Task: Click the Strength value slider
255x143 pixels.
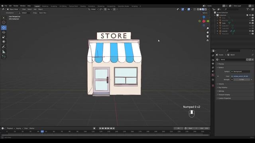Action: [242, 79]
